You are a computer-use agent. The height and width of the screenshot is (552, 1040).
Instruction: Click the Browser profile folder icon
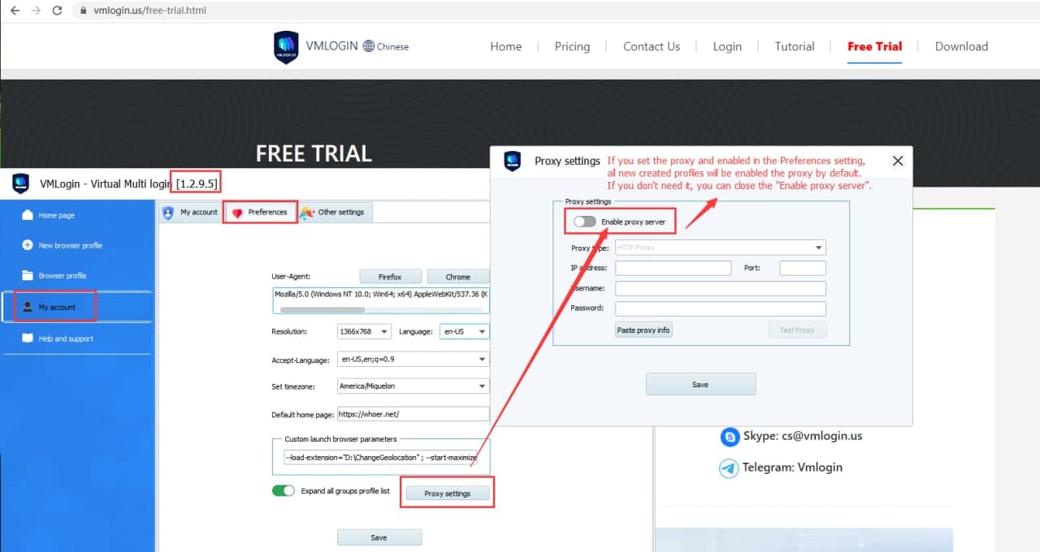click(x=28, y=275)
